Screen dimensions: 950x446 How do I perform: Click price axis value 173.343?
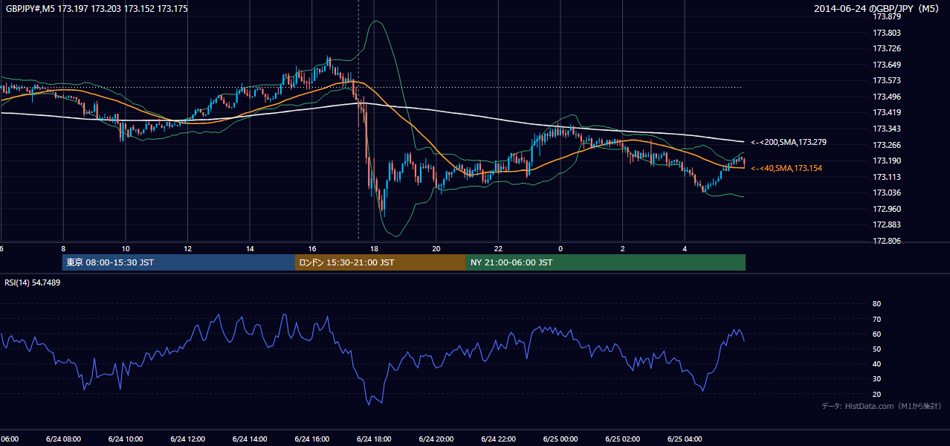886,129
